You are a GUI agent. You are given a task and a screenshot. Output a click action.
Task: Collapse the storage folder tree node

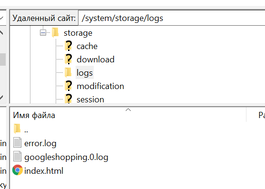click(x=43, y=33)
